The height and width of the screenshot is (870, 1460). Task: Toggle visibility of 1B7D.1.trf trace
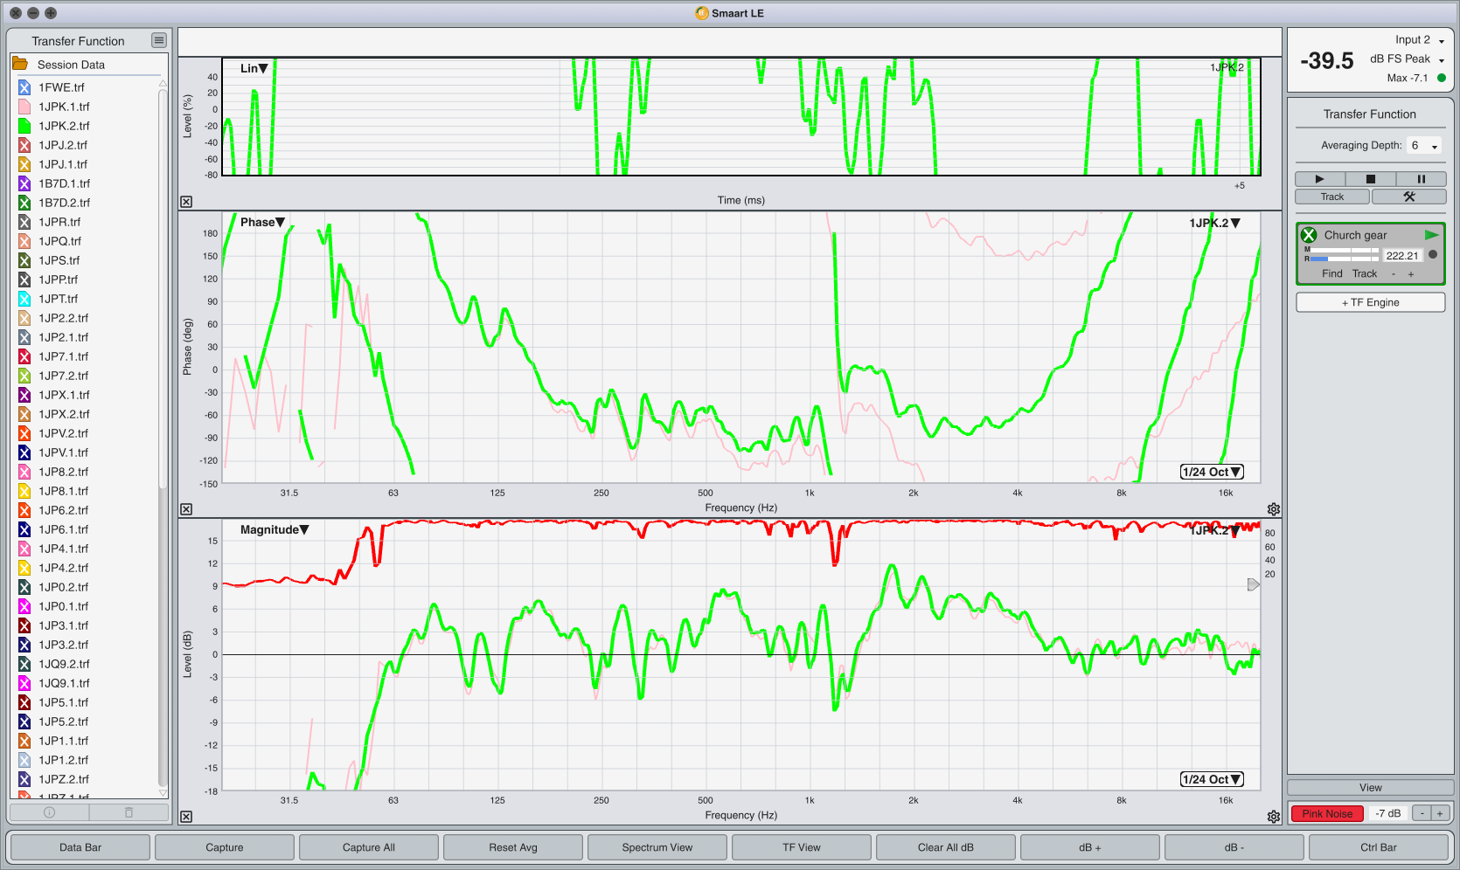point(24,183)
